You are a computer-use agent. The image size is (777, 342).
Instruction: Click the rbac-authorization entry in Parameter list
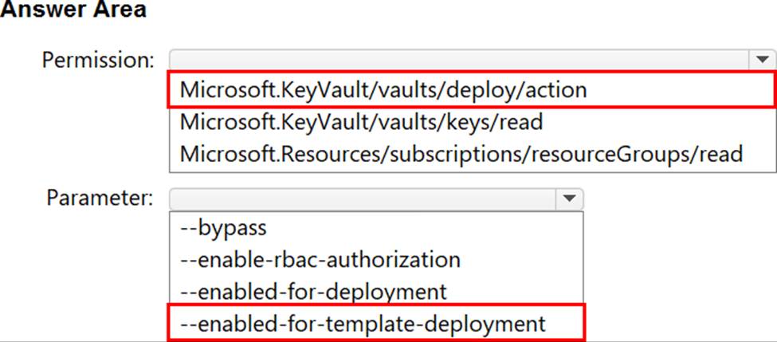pyautogui.click(x=320, y=259)
